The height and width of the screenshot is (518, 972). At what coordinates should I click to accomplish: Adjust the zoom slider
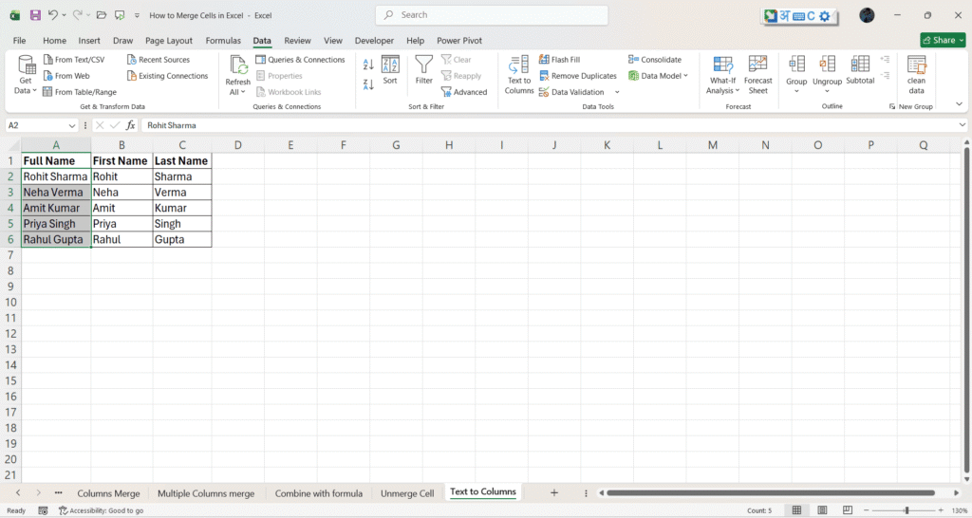pos(907,510)
